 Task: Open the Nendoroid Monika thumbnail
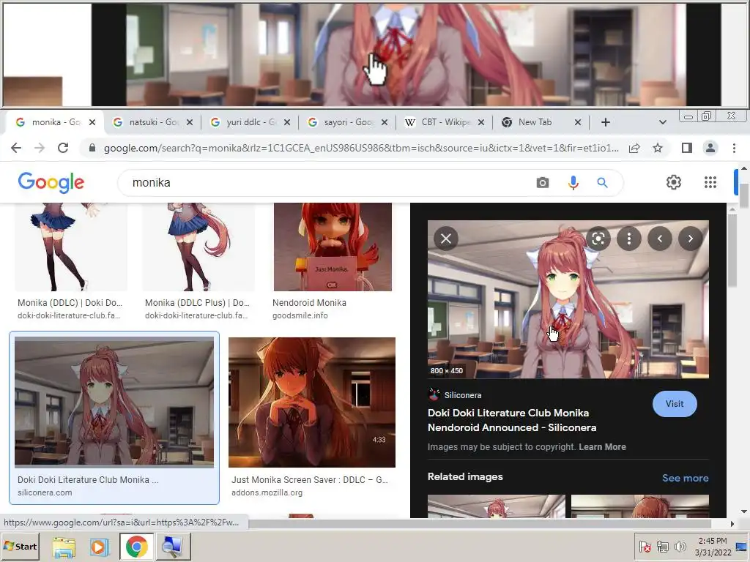[333, 247]
